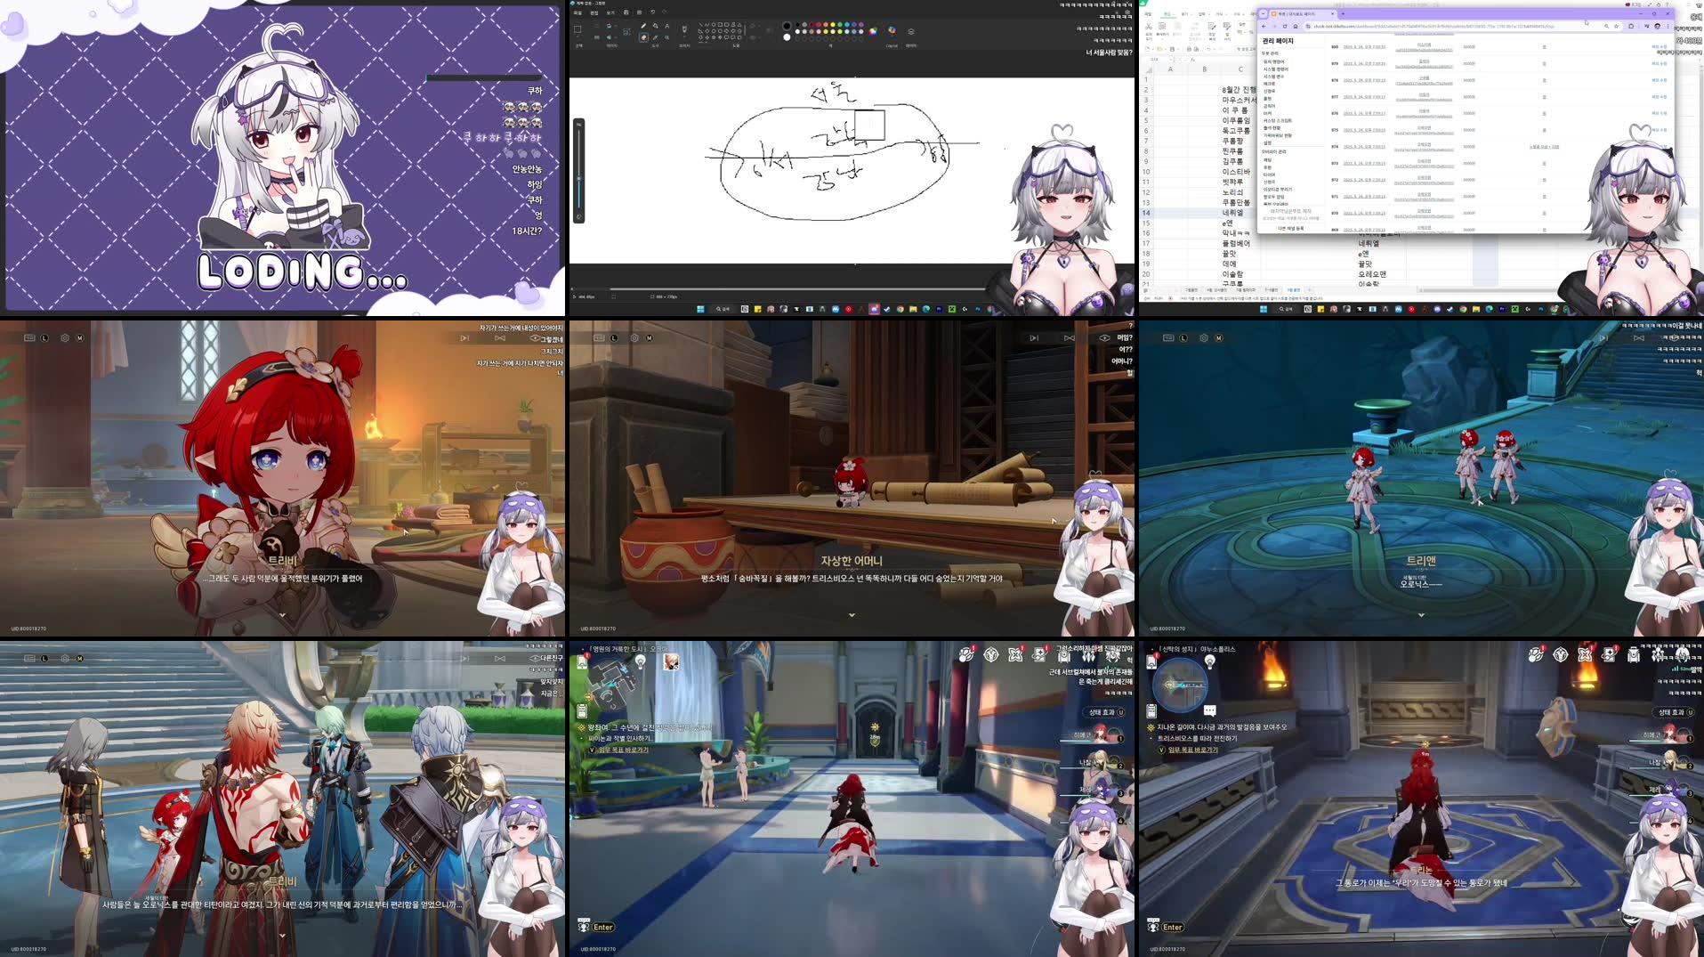Image resolution: width=1704 pixels, height=957 pixels.
Task: Select the Fill bucket tool in Paint
Action: pos(655,26)
